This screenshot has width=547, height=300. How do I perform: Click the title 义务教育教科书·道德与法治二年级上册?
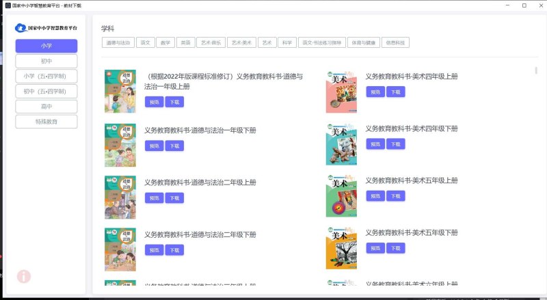tap(200, 182)
